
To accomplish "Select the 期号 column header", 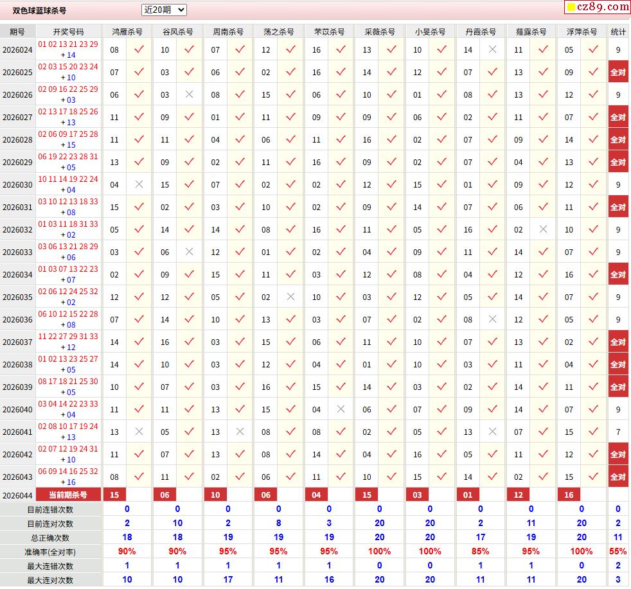I will (17, 31).
